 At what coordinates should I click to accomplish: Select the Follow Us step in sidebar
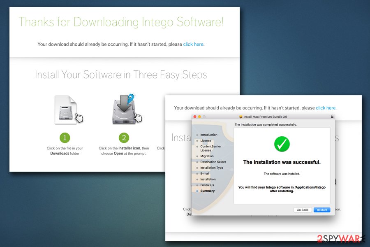207,185
